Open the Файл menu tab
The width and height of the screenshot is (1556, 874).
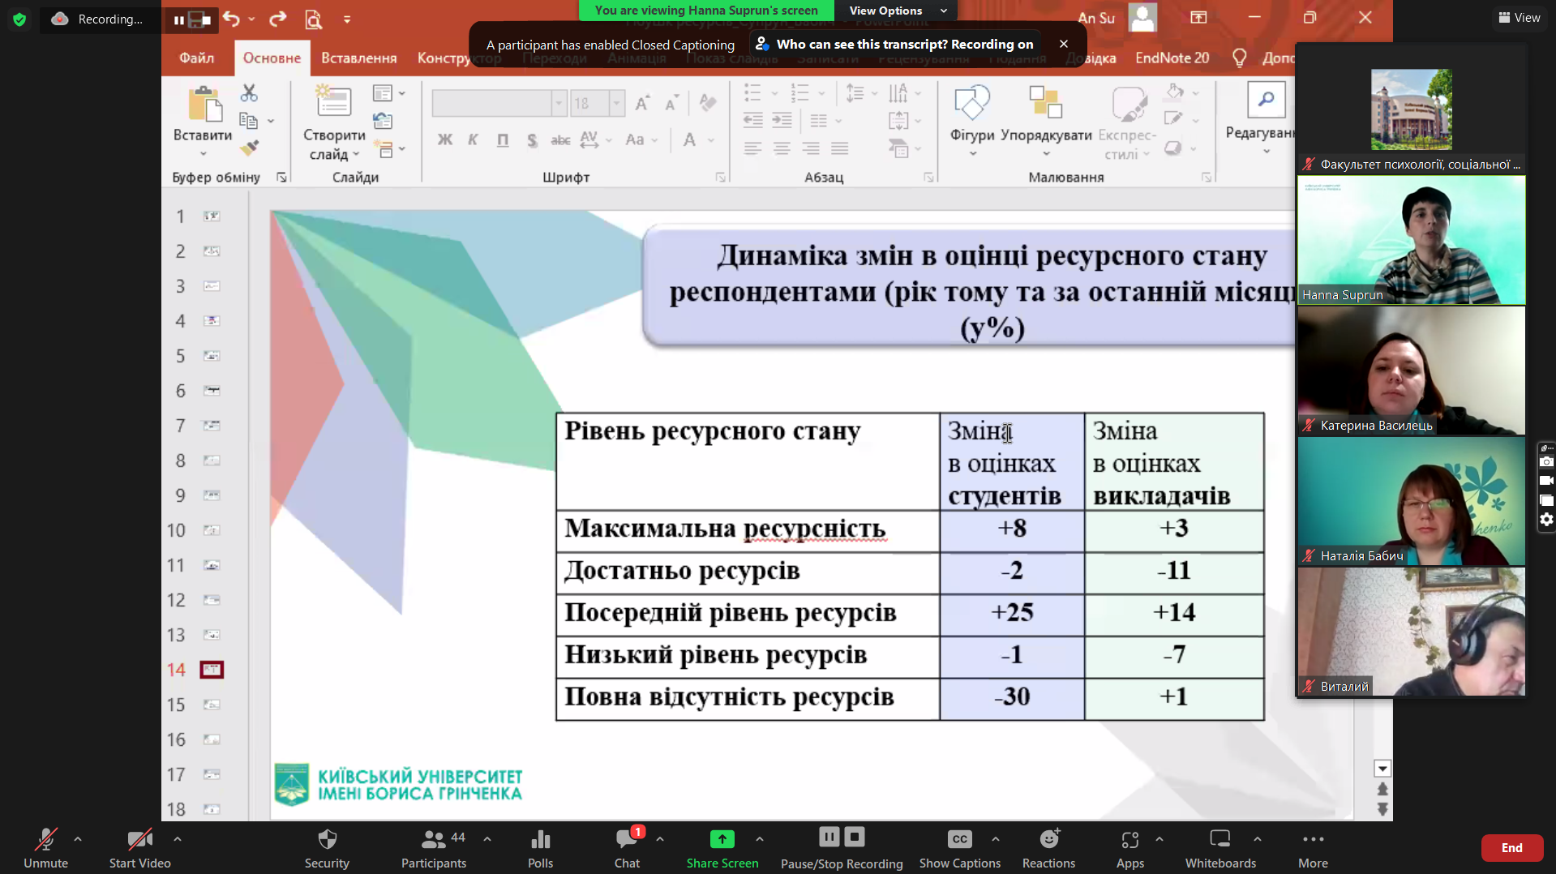coord(196,58)
